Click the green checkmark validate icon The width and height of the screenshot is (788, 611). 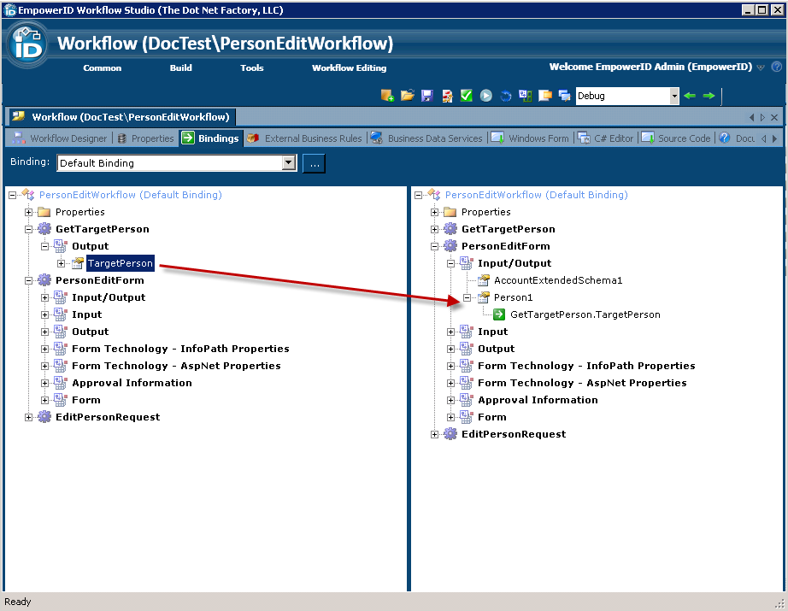467,96
